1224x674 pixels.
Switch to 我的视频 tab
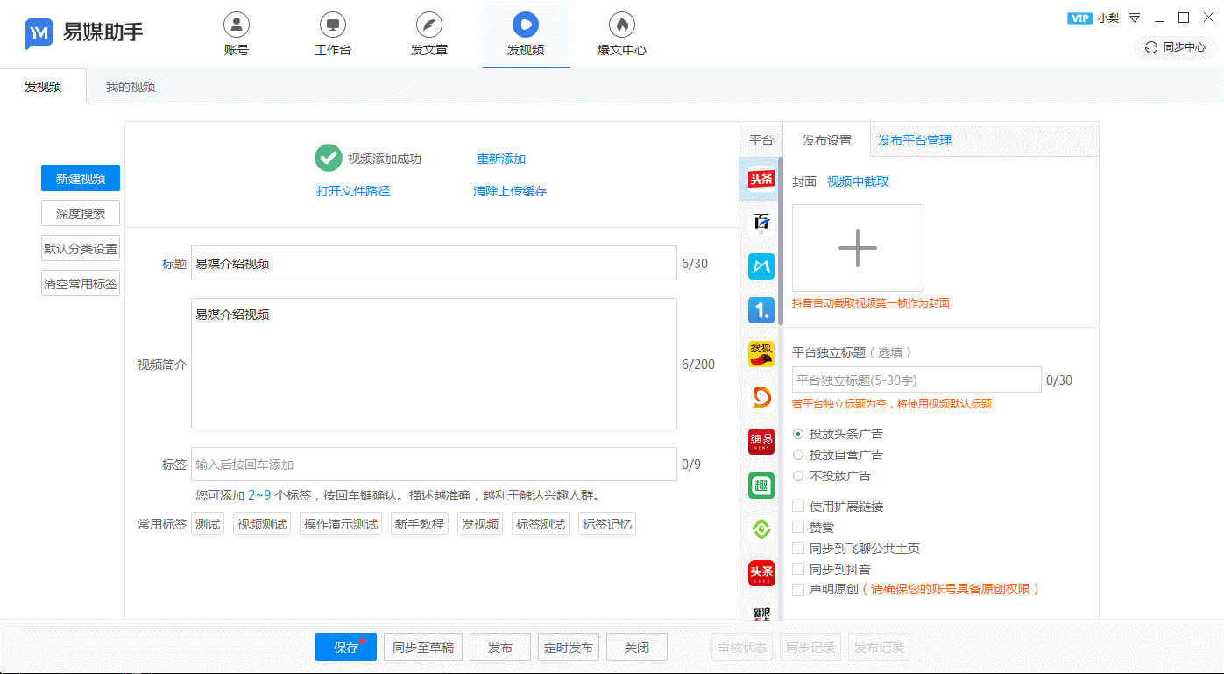(x=131, y=87)
